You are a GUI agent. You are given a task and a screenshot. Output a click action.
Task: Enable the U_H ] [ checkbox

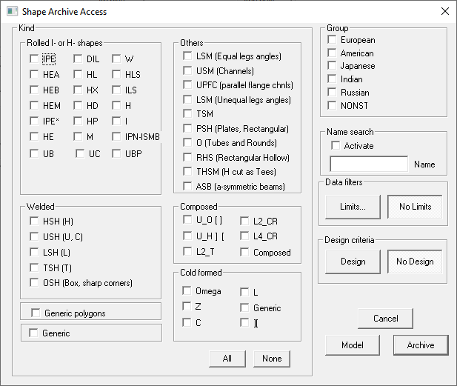click(x=187, y=236)
